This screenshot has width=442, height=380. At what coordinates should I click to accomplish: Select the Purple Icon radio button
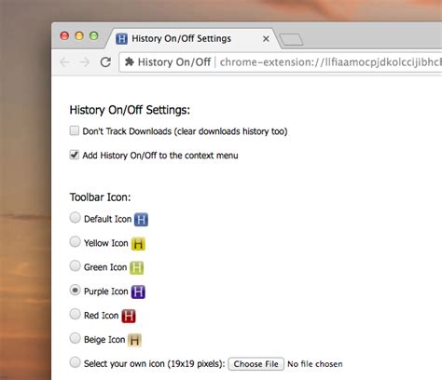pos(75,291)
